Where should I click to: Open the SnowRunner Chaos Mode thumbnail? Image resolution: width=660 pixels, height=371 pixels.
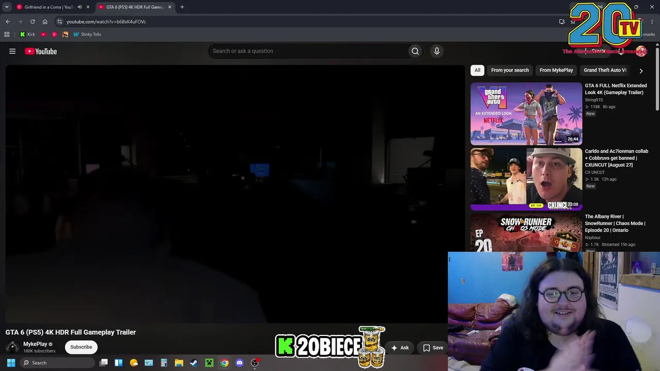[x=526, y=232]
